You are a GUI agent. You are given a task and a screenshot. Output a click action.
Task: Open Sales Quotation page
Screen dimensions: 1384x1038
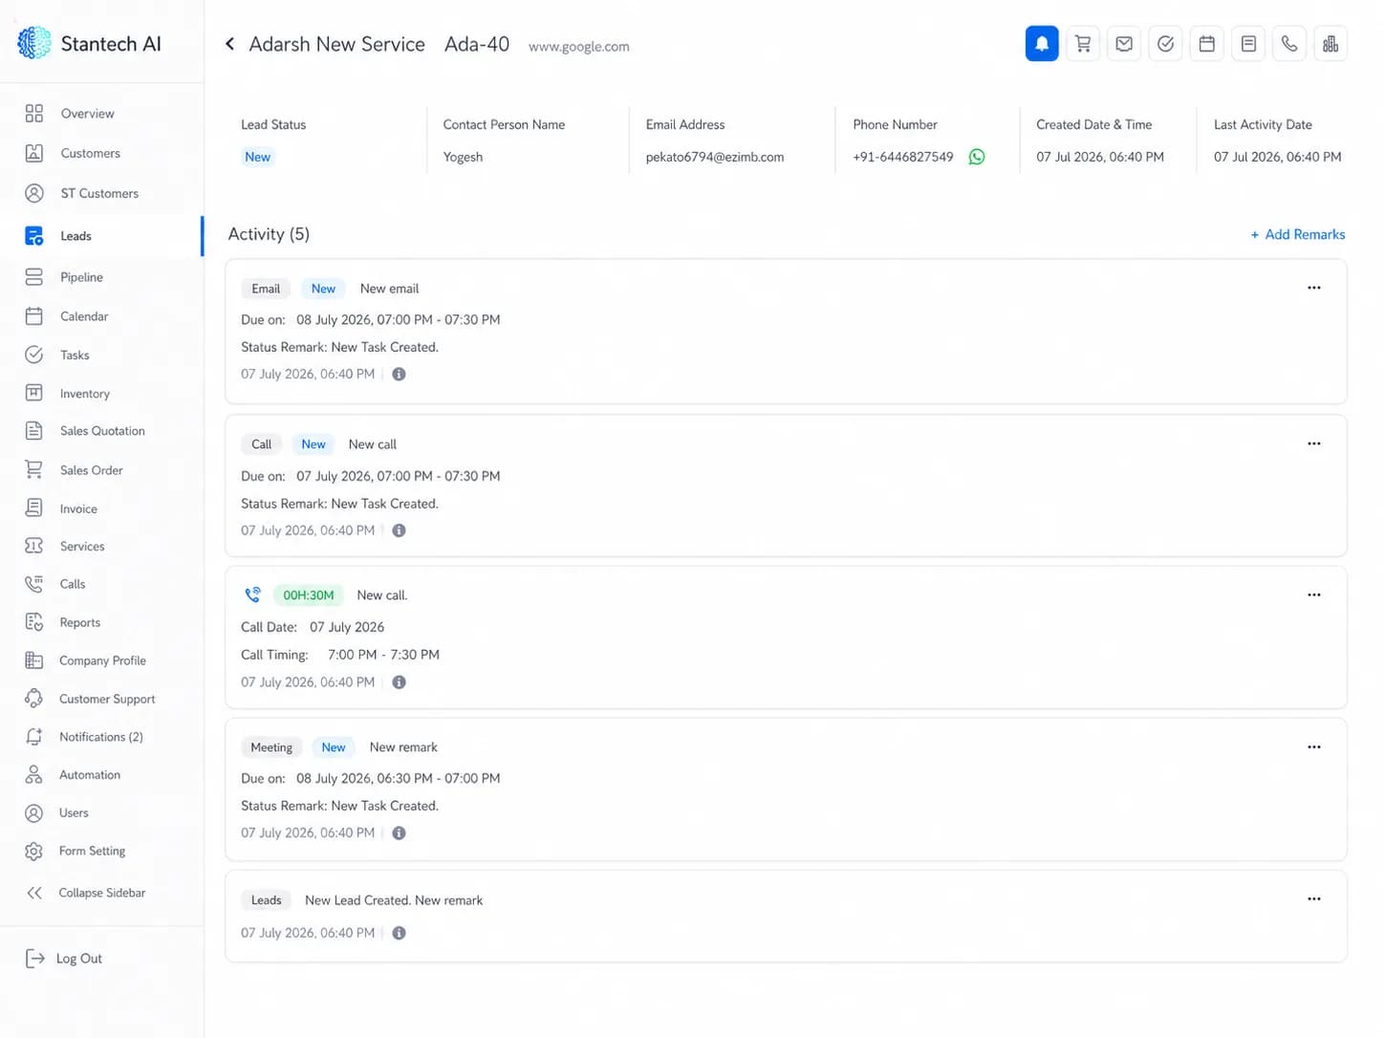(101, 431)
